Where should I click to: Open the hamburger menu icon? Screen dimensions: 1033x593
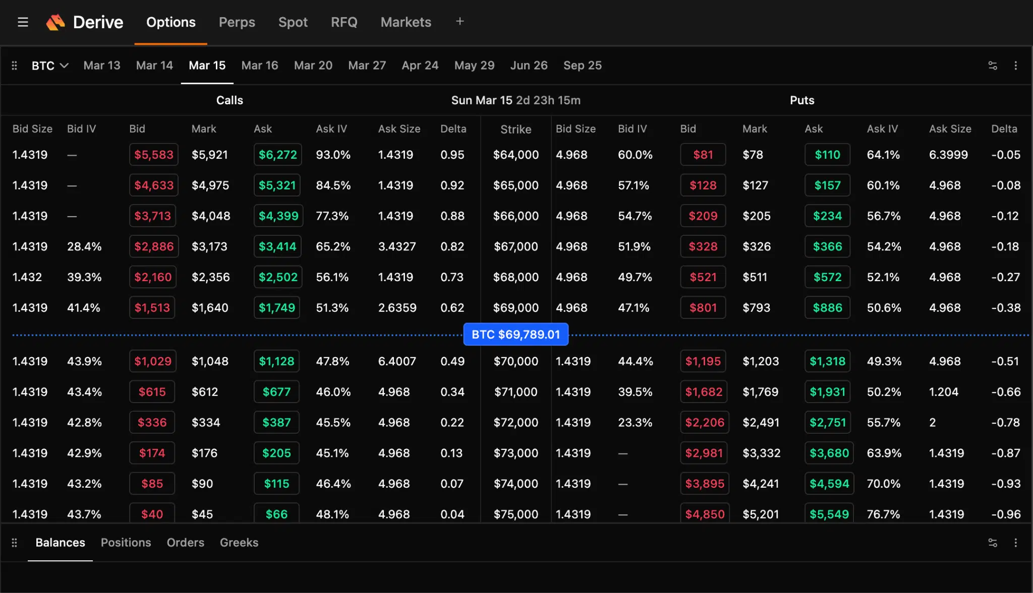pos(23,22)
